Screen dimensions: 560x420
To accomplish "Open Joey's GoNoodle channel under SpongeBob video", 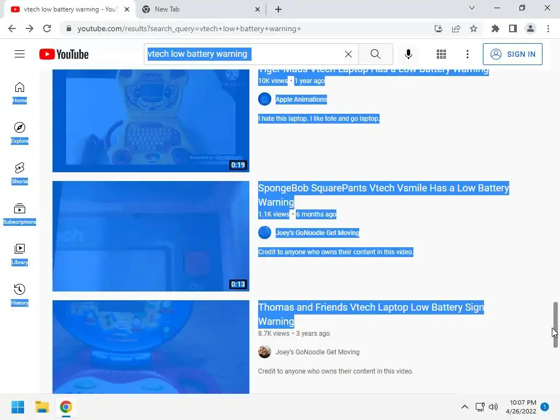I will 317,233.
